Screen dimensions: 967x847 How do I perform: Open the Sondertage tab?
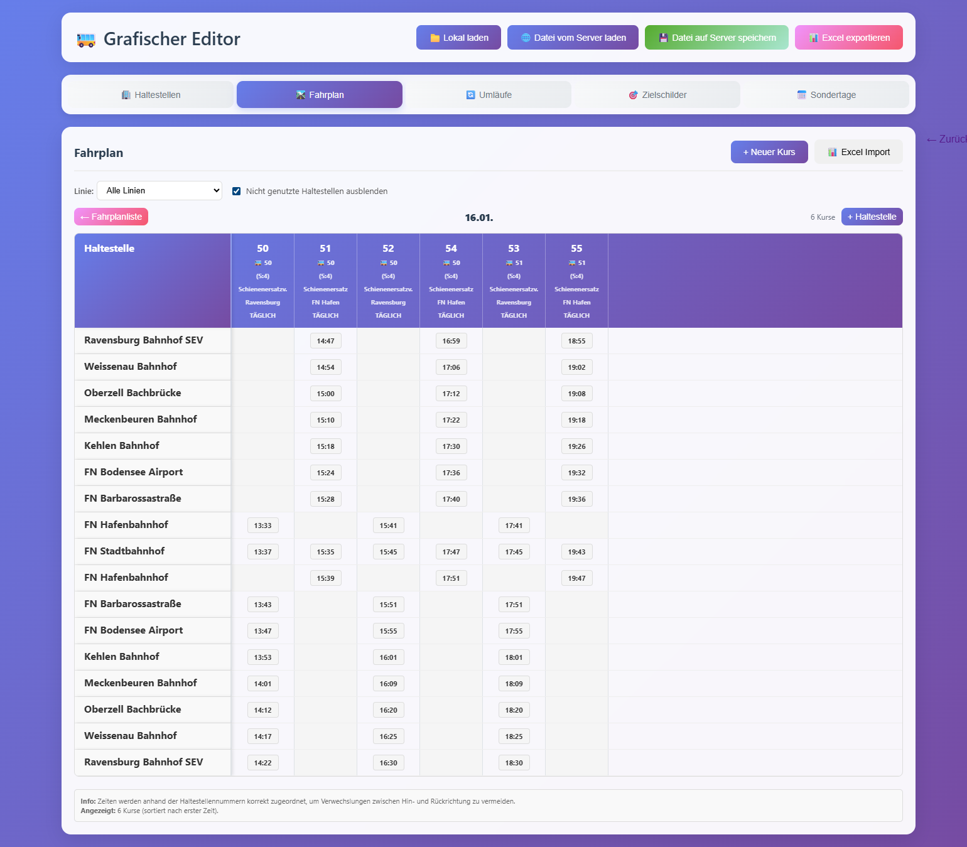(827, 94)
